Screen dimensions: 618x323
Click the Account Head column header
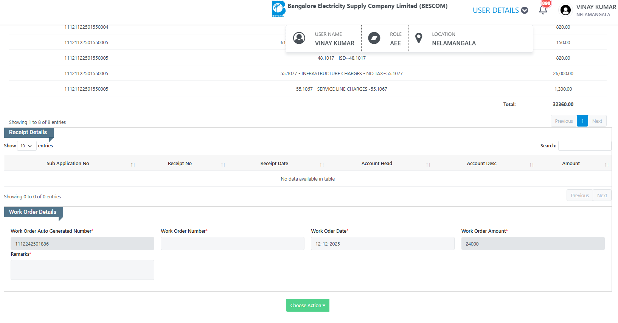pos(377,164)
